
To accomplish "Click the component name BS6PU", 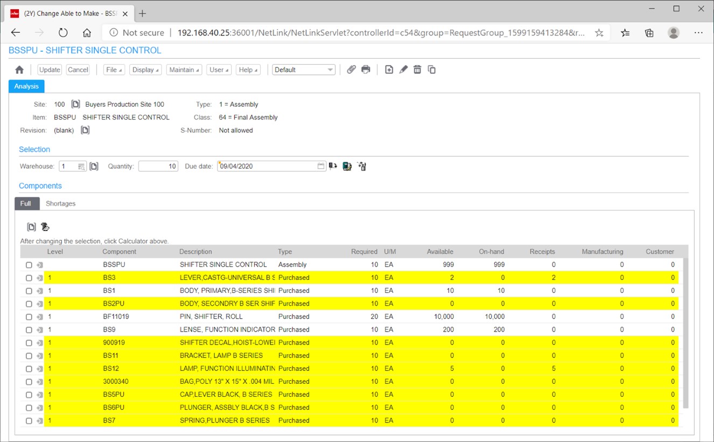I will tap(114, 408).
